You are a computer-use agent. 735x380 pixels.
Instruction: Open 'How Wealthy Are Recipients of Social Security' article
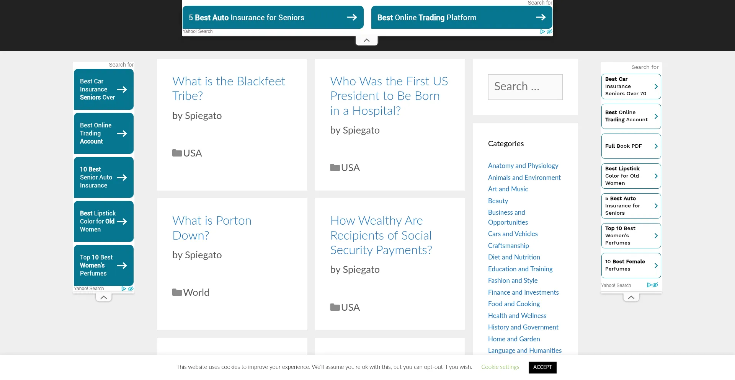381,235
